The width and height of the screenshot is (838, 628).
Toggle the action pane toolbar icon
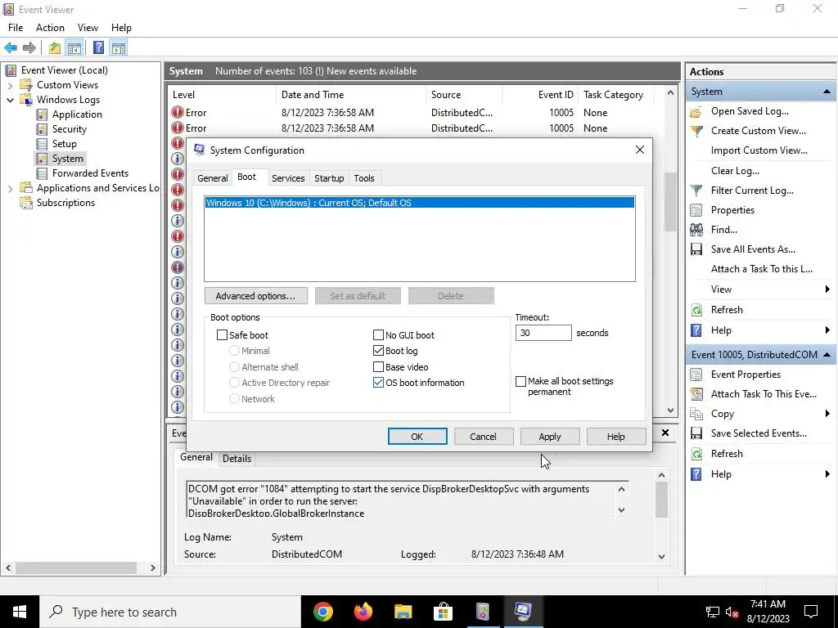(119, 48)
